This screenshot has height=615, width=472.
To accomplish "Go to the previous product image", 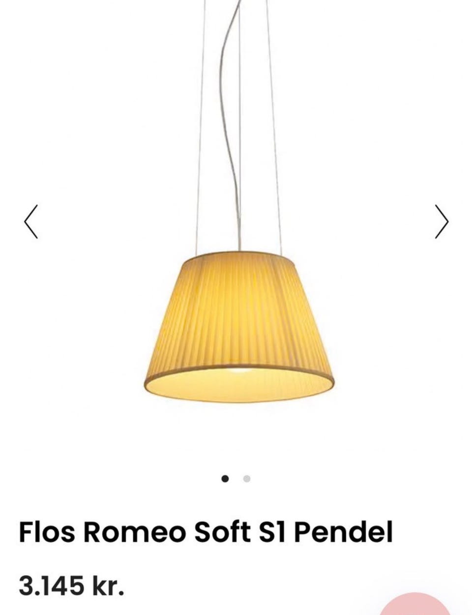I will 31,222.
